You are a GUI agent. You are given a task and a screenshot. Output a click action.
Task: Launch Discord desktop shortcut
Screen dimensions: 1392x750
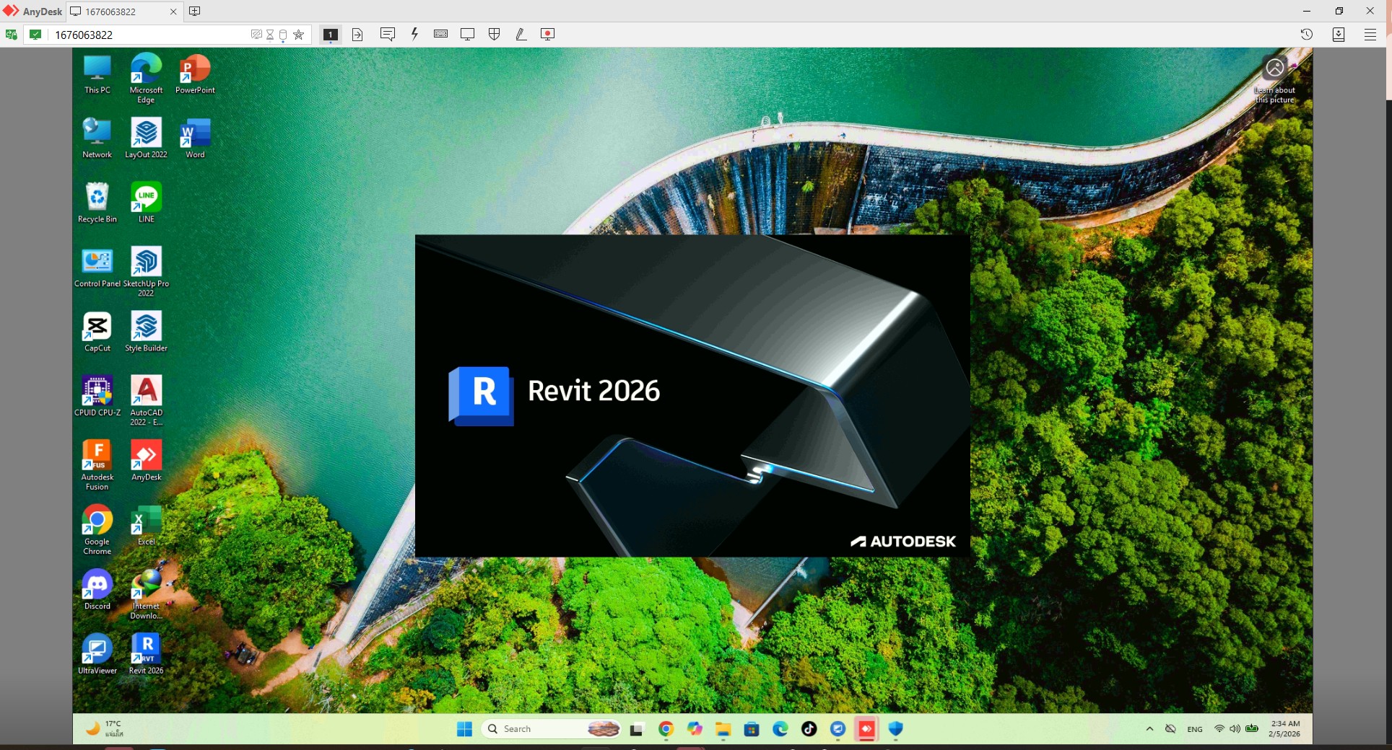[97, 589]
